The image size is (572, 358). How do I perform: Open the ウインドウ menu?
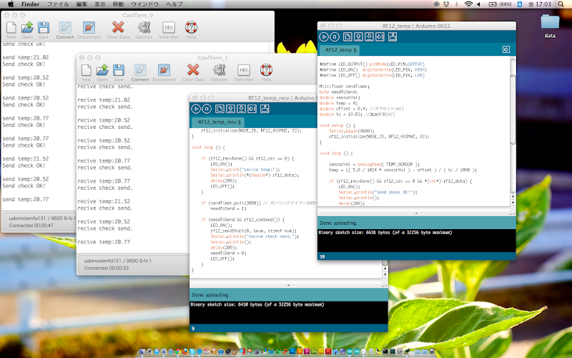[x=145, y=4]
